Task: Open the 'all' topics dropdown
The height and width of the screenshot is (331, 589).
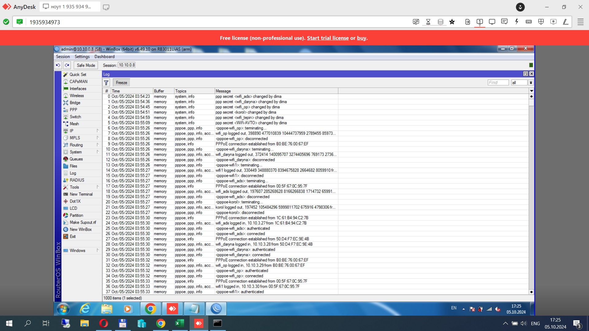Action: pyautogui.click(x=531, y=83)
